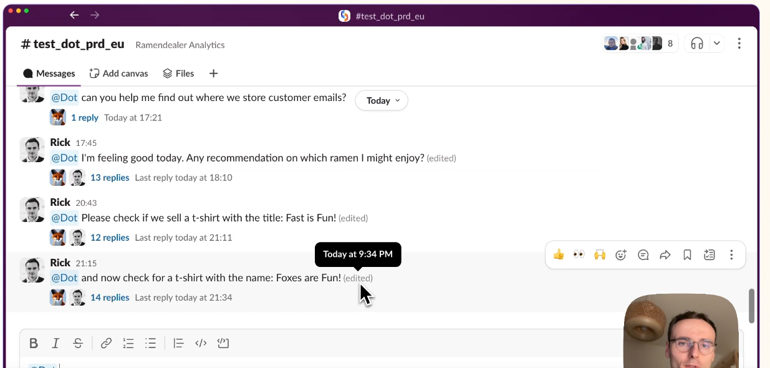This screenshot has height=368, width=770.
Task: View channel members avatar list
Action: [x=639, y=44]
